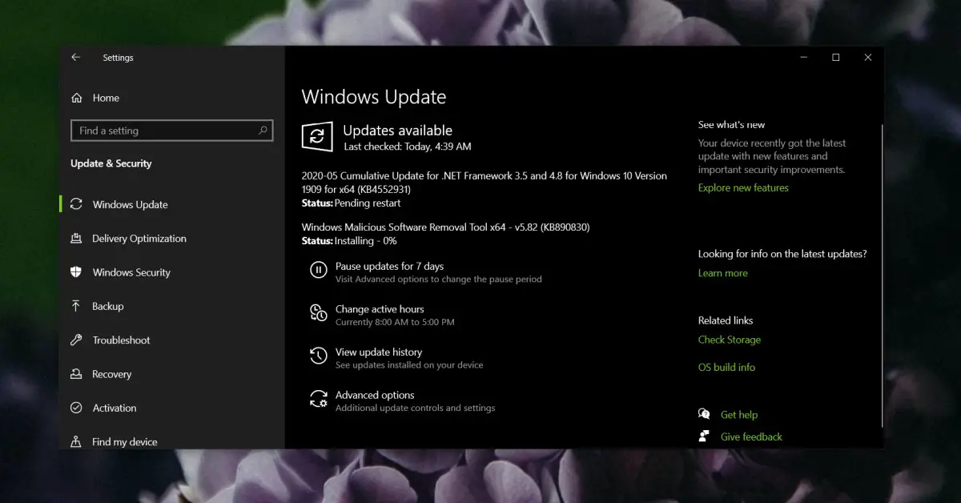Click the Backup upload arrow icon
961x503 pixels.
pos(76,306)
